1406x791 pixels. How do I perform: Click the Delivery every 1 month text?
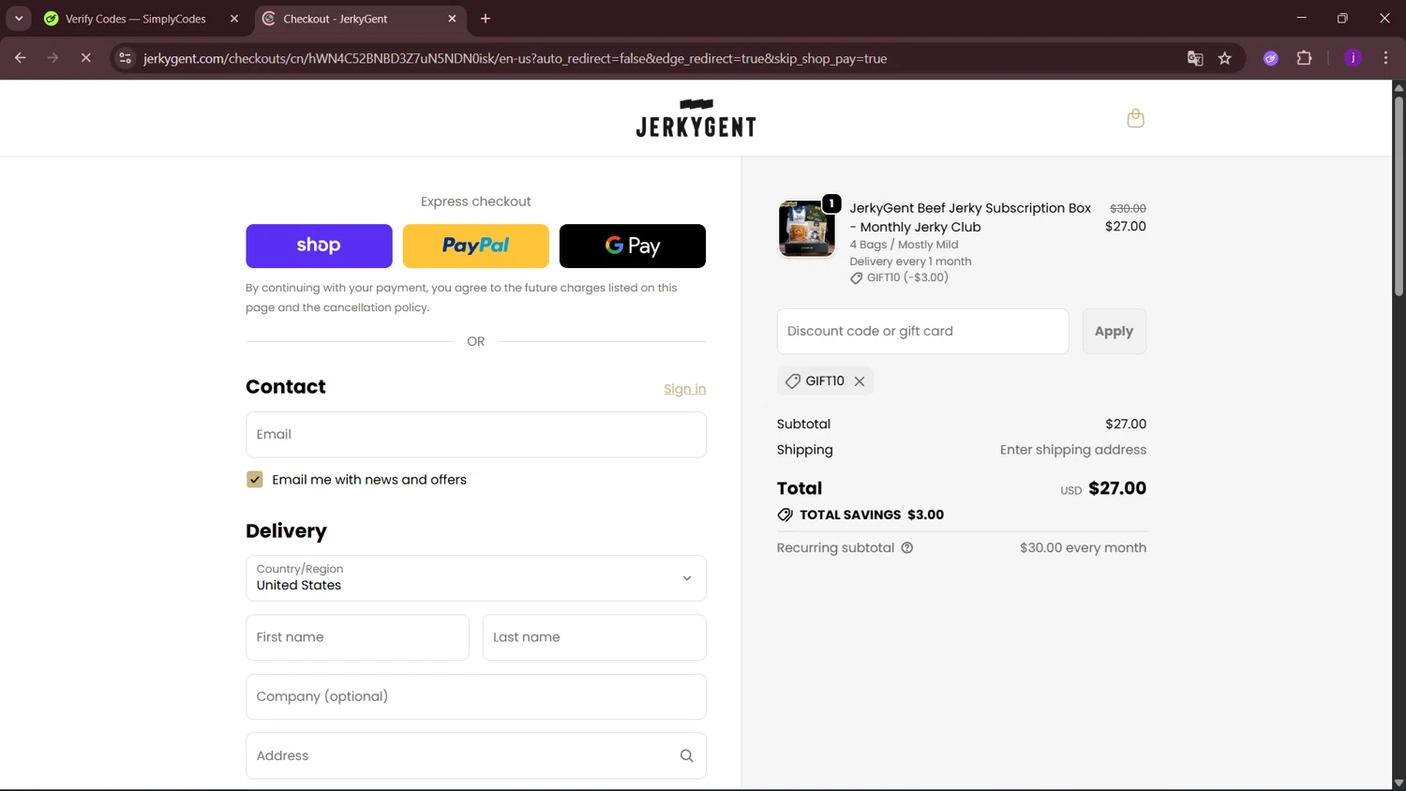point(910,261)
